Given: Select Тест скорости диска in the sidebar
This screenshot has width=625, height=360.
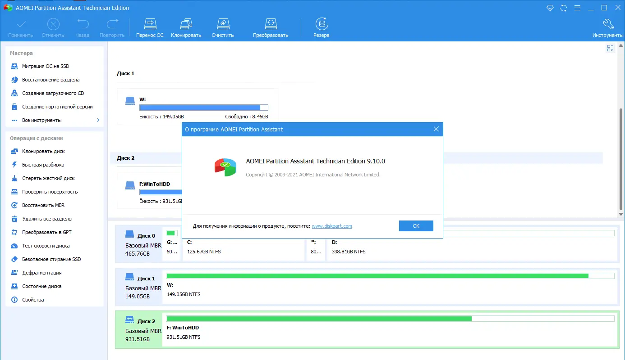Looking at the screenshot, I should (46, 246).
